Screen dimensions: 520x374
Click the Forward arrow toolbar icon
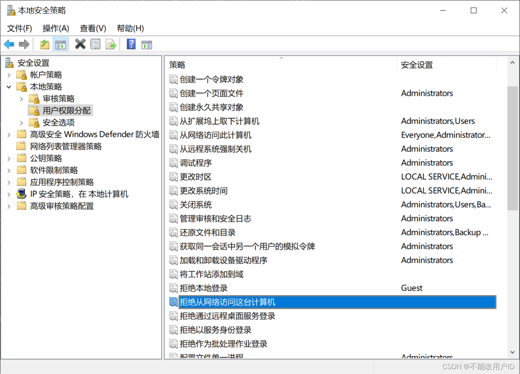pos(24,45)
